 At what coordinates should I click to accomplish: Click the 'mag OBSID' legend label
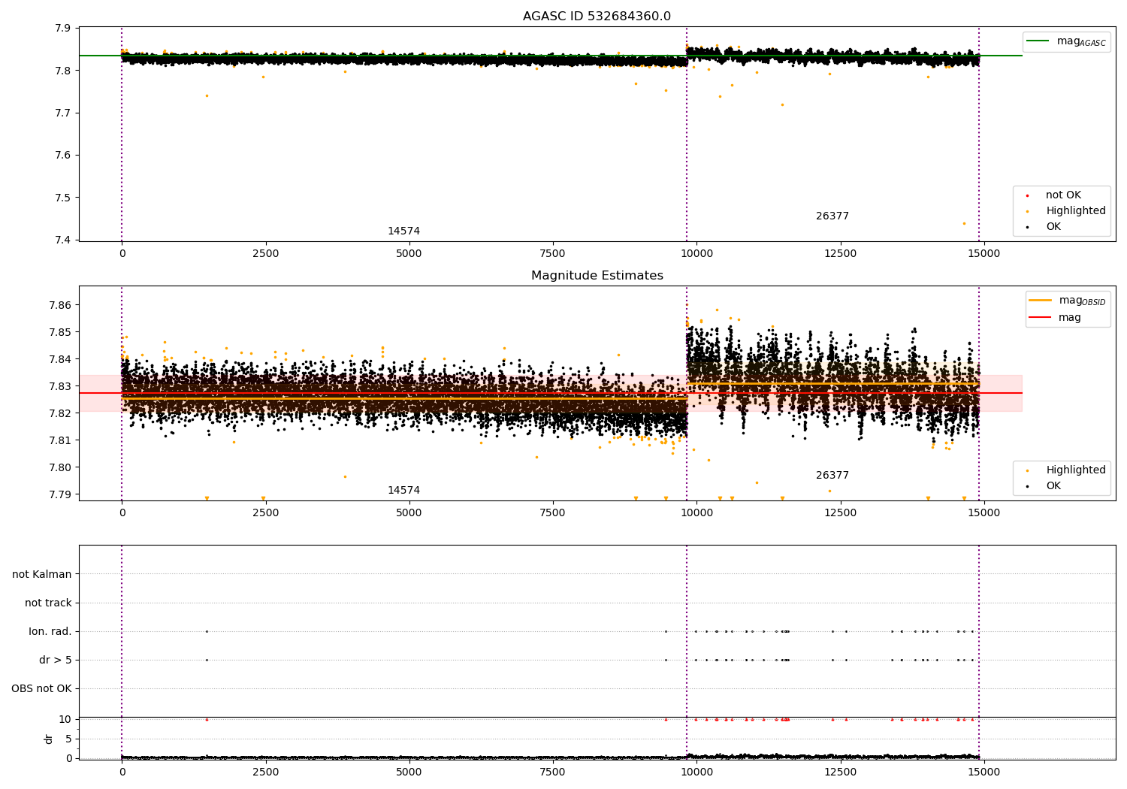(1083, 301)
